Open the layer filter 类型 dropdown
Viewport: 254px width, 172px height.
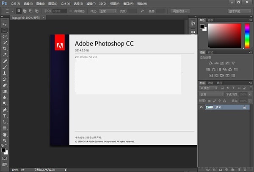pos(208,88)
